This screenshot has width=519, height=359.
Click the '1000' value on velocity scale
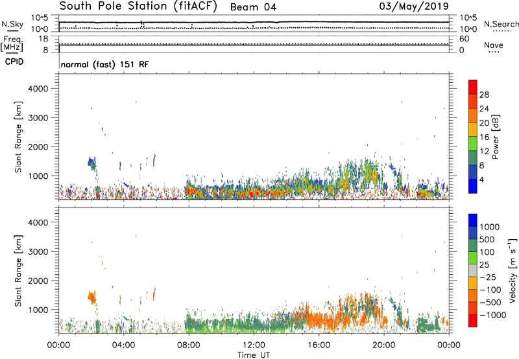coord(490,227)
